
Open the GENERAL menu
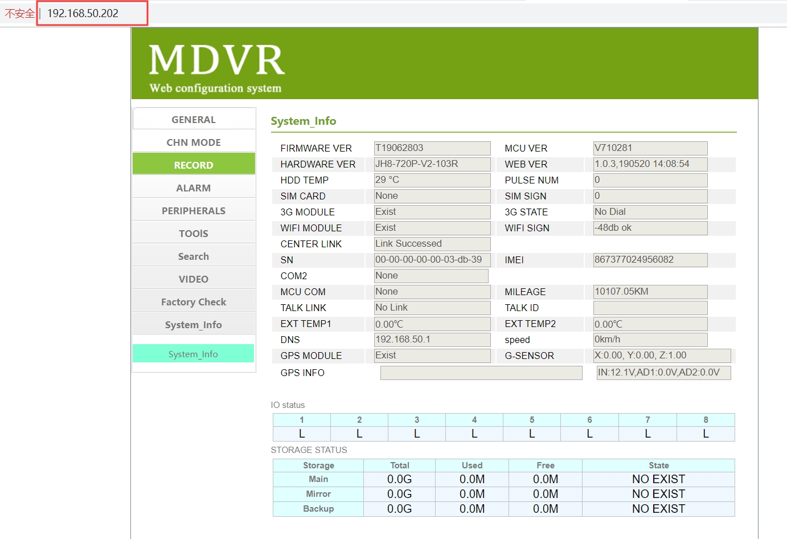pyautogui.click(x=194, y=119)
